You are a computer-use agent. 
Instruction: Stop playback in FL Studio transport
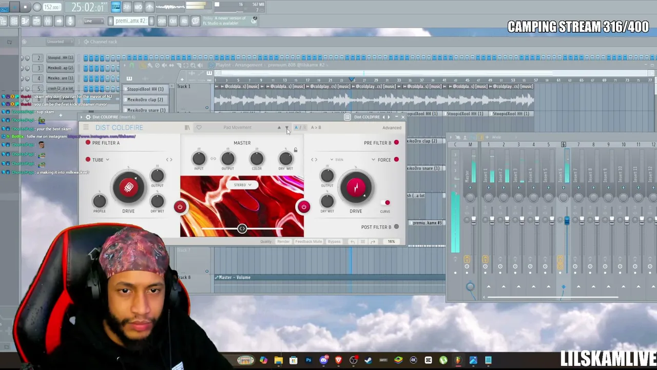point(25,7)
